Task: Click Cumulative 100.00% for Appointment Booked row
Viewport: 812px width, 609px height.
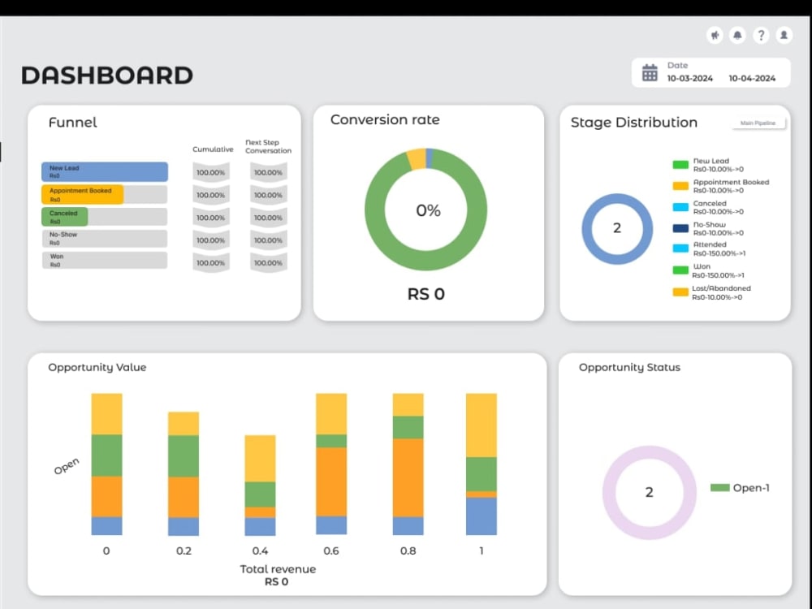Action: (211, 195)
